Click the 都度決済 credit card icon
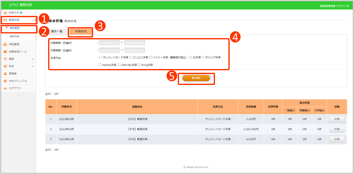 coord(5,20)
